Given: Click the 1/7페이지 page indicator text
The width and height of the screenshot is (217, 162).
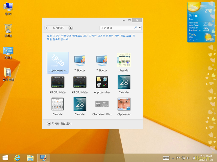Looking at the screenshot, I should click(x=59, y=28).
